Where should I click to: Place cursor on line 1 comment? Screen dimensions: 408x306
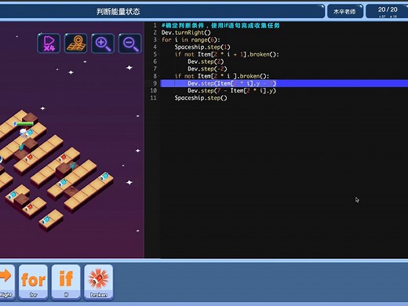point(220,25)
